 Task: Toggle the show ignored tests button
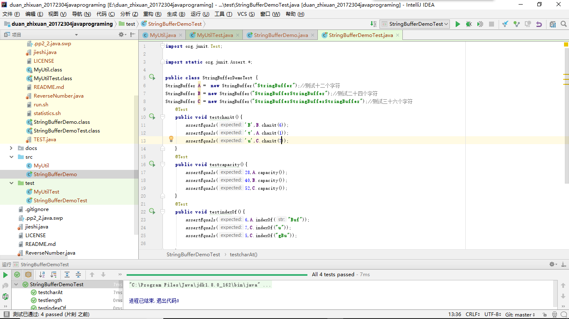click(x=28, y=275)
